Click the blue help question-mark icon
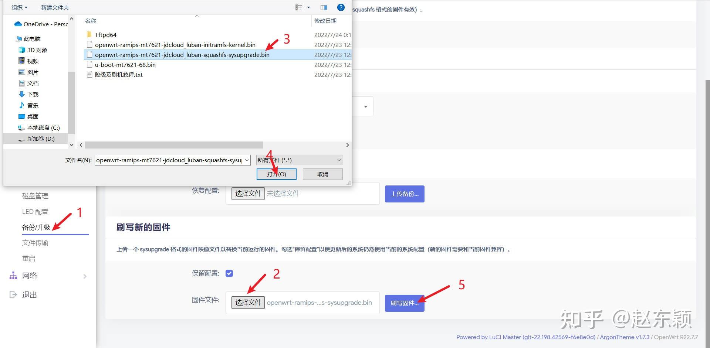This screenshot has width=710, height=348. tap(341, 7)
